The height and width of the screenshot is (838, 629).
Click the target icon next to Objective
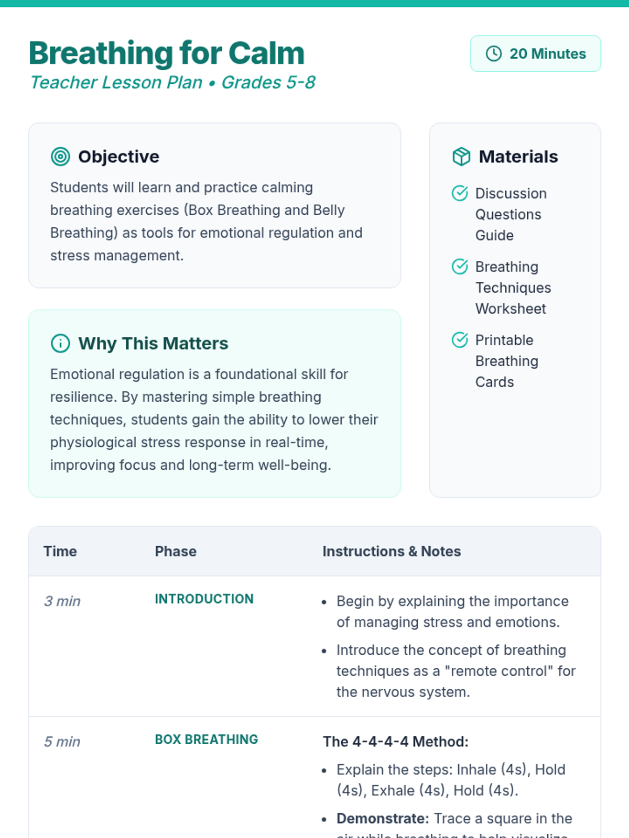coord(60,157)
